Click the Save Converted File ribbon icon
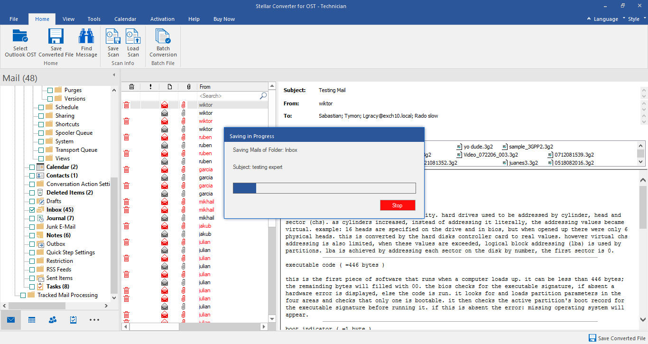Viewport: 648px width, 344px height. [56, 37]
